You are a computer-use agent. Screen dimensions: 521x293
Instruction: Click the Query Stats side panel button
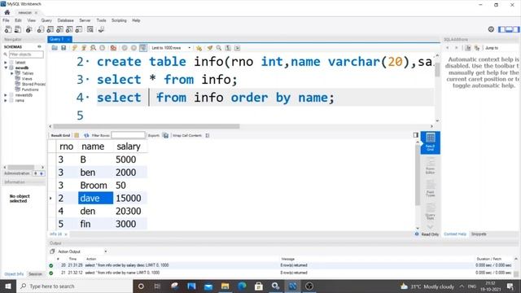click(431, 212)
